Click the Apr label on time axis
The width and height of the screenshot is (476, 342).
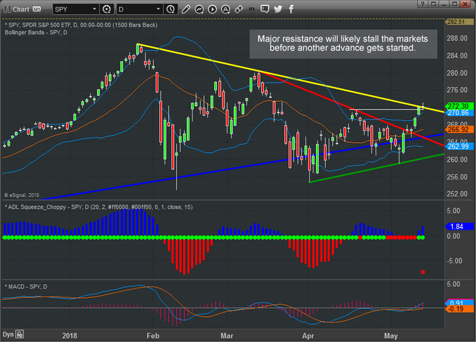click(x=308, y=336)
